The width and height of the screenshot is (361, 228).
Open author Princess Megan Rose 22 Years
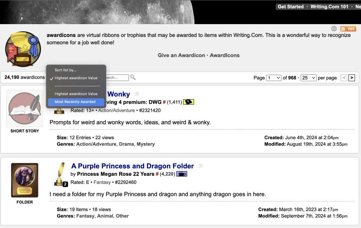point(115,174)
